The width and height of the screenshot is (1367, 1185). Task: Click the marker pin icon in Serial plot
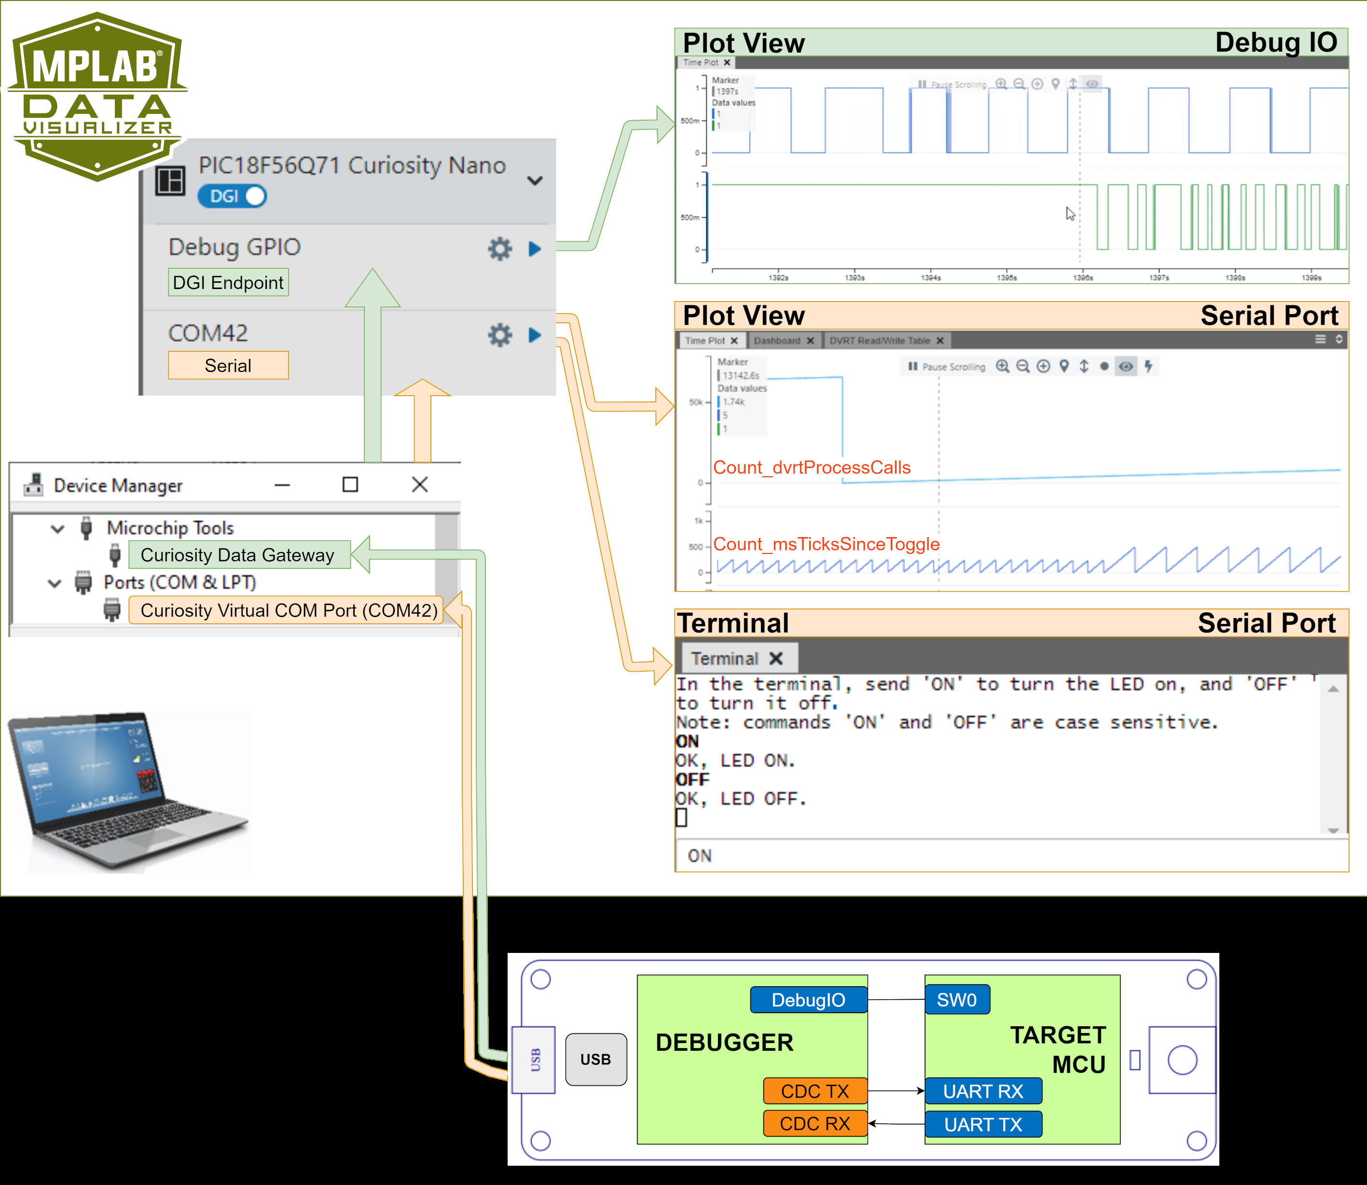tap(1063, 366)
